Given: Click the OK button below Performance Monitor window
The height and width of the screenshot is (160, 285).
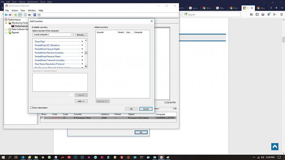Looking at the screenshot, I should [x=141, y=132].
